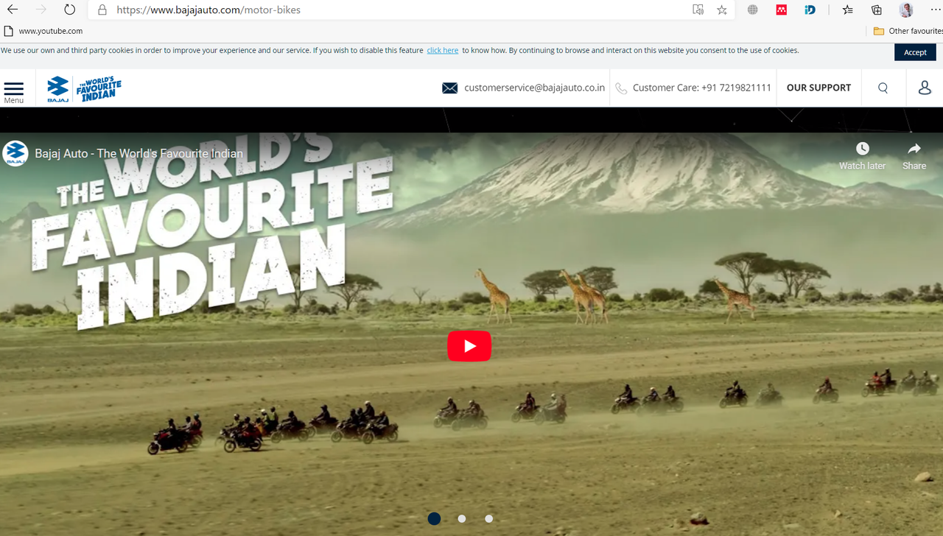Open the browser profile avatar
Screen dimensions: 943x536
[906, 10]
